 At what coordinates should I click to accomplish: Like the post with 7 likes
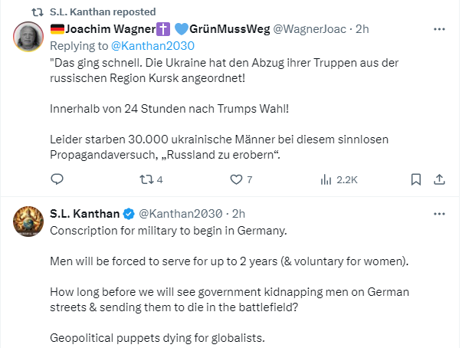[236, 180]
